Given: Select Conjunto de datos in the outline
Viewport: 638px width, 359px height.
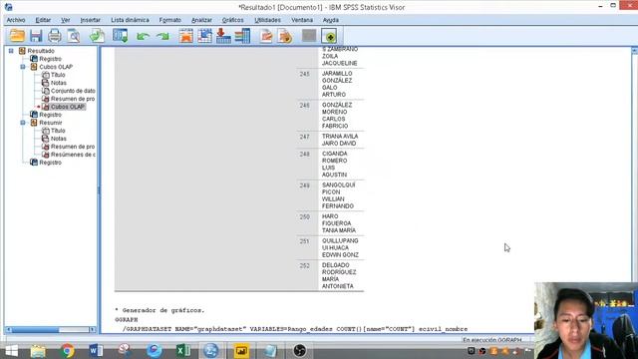Looking at the screenshot, I should [73, 91].
